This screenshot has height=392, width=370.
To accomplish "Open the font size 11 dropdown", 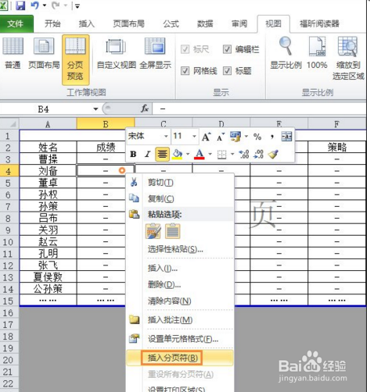I will pos(194,136).
